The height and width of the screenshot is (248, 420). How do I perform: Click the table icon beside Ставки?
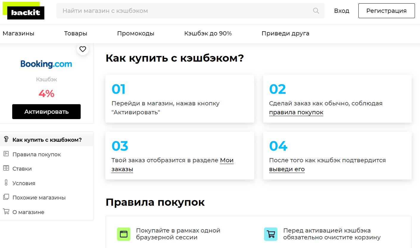[6, 168]
